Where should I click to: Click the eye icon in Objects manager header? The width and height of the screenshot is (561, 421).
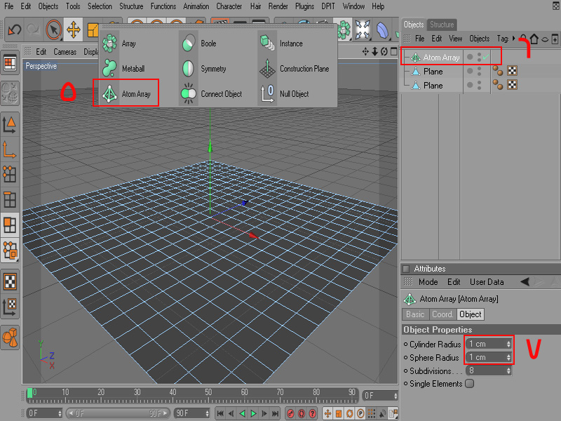pyautogui.click(x=545, y=39)
